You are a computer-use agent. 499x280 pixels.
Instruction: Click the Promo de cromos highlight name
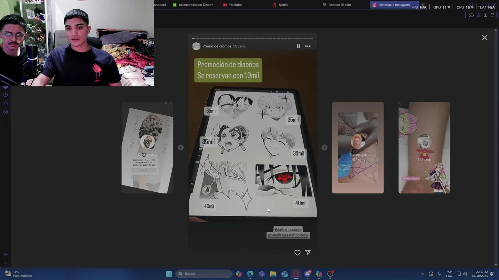click(217, 46)
